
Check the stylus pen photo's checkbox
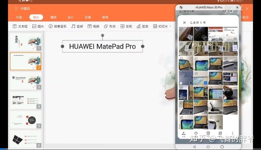235,68
